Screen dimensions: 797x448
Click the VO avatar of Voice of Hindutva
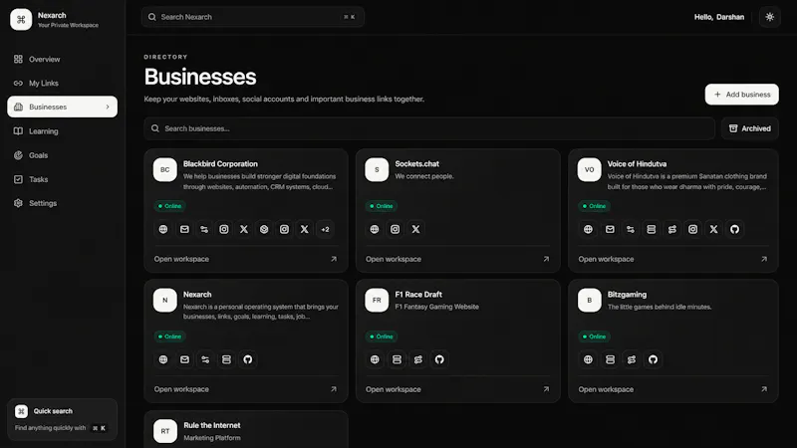click(x=589, y=169)
